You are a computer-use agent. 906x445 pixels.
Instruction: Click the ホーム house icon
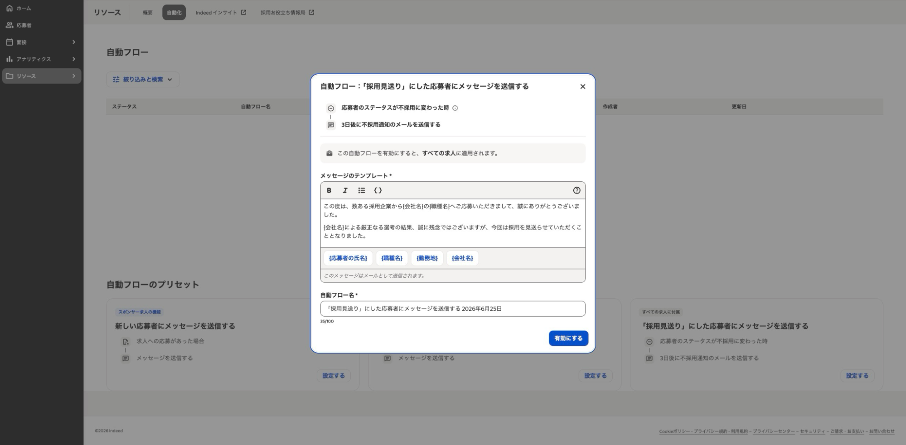click(10, 9)
